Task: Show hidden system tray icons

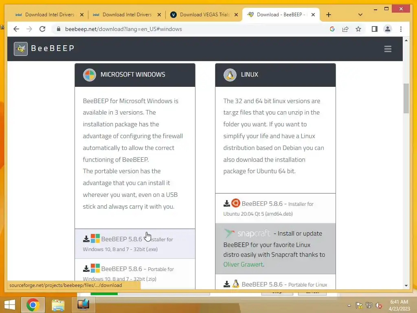Action: (349, 305)
